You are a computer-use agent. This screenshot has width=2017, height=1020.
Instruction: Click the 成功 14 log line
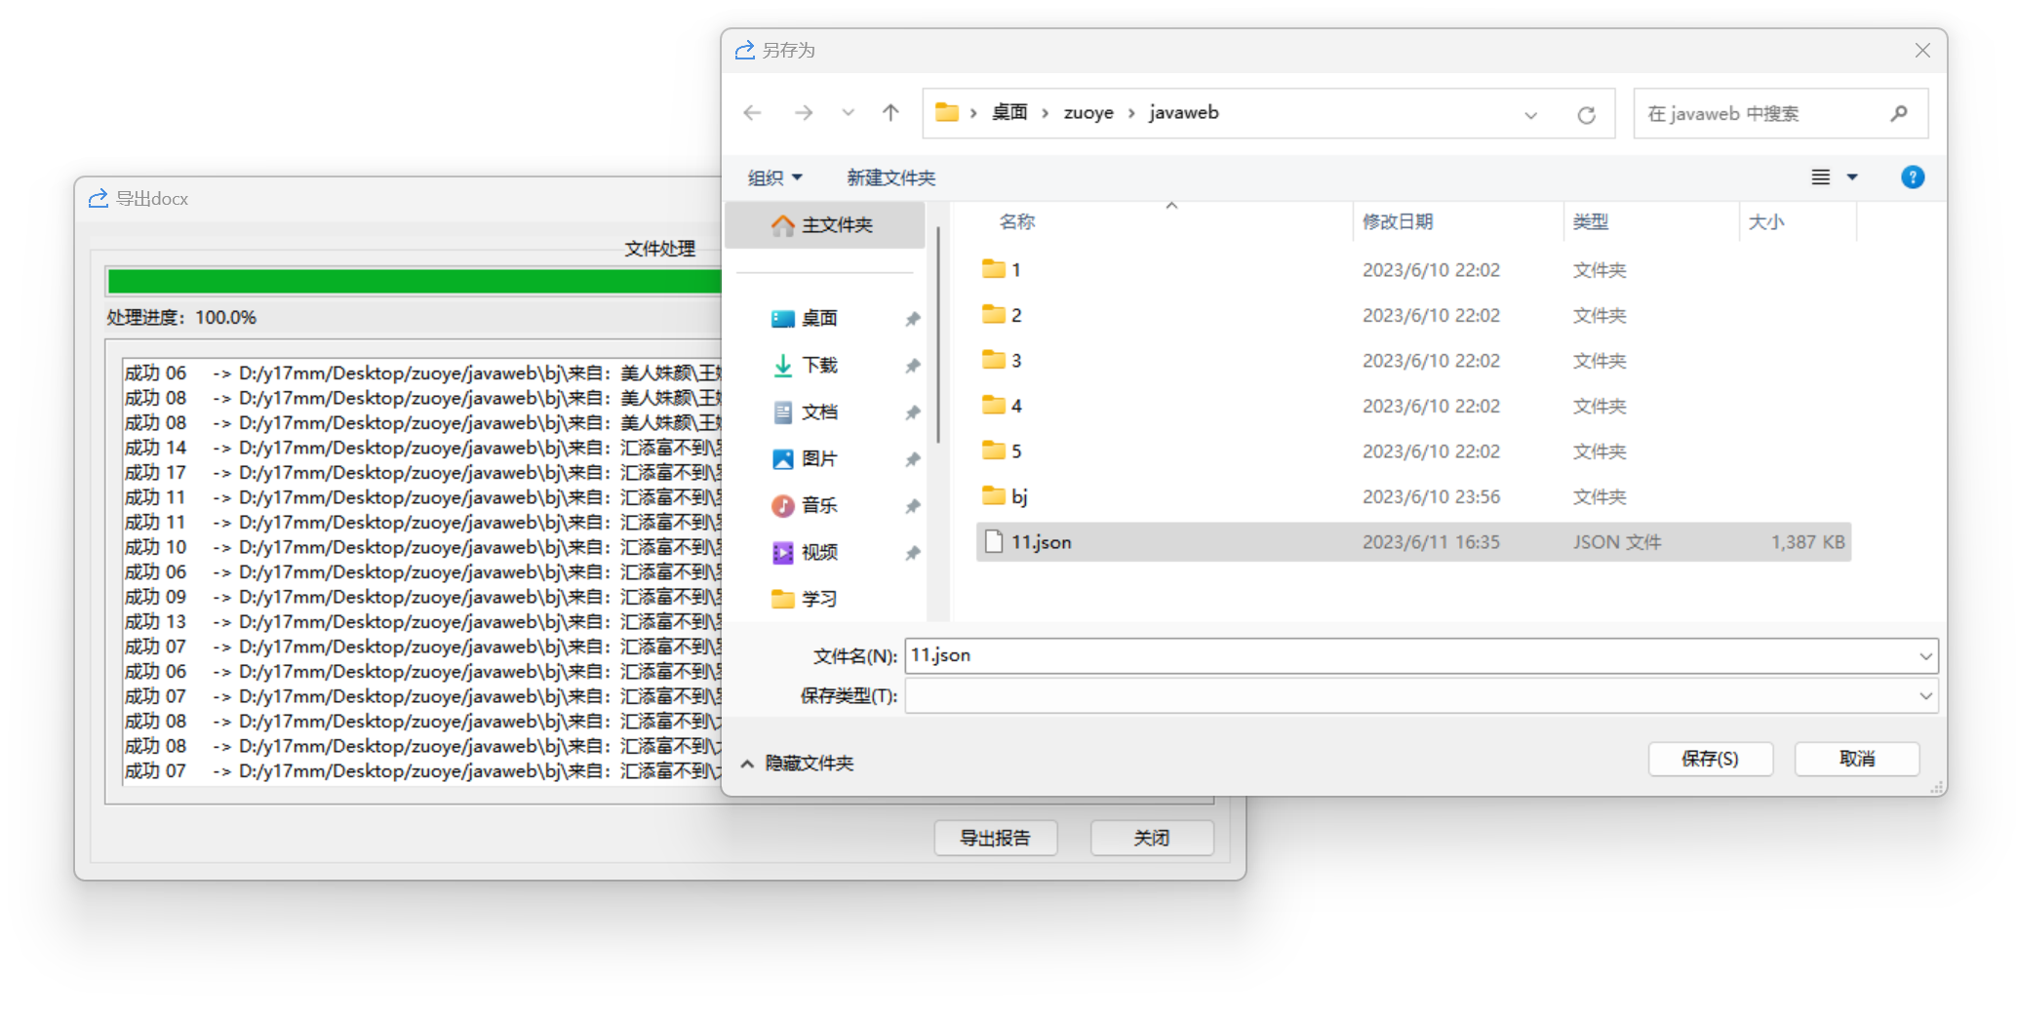[422, 448]
